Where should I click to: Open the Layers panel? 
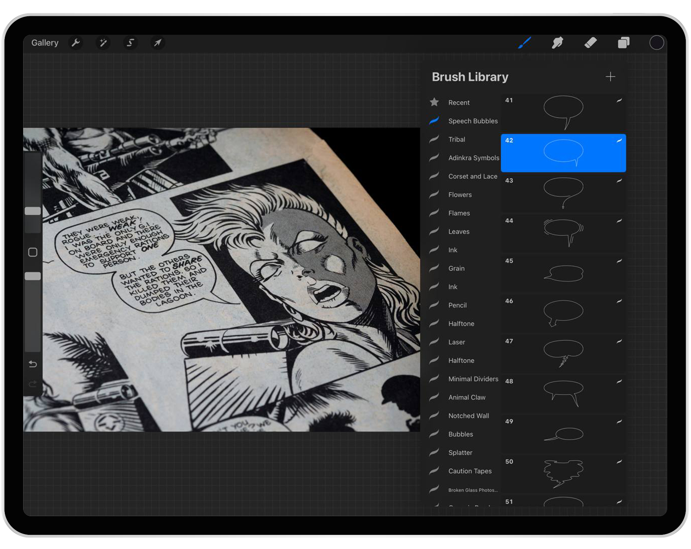click(623, 43)
